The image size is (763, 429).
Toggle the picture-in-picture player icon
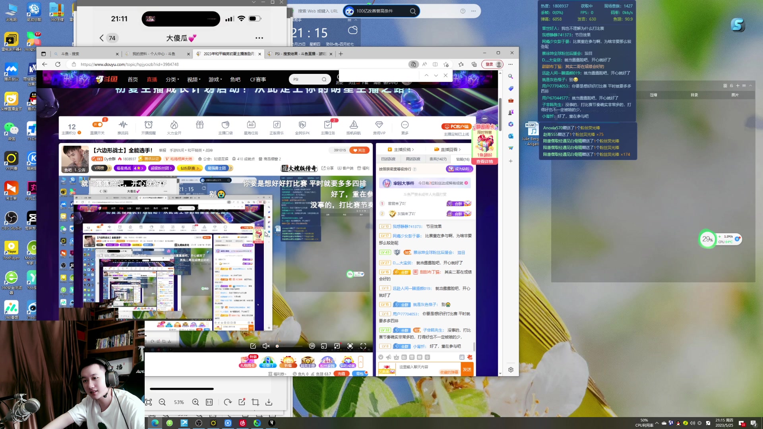point(324,346)
